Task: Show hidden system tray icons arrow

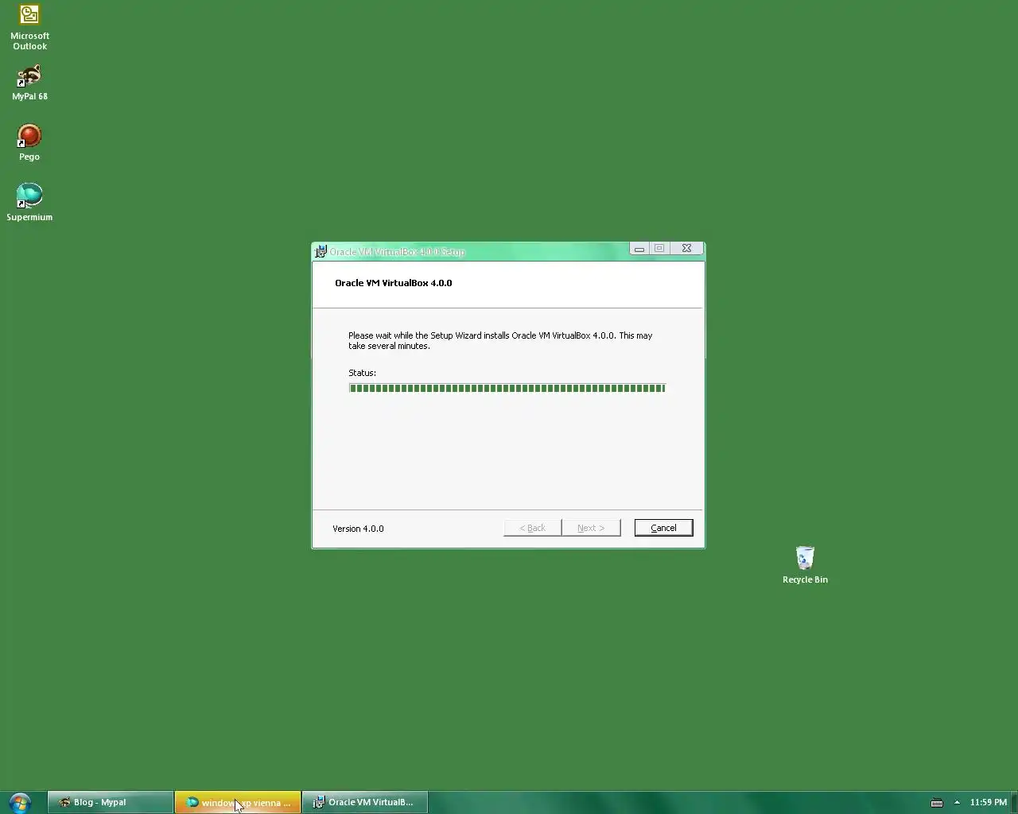Action: coord(957,802)
